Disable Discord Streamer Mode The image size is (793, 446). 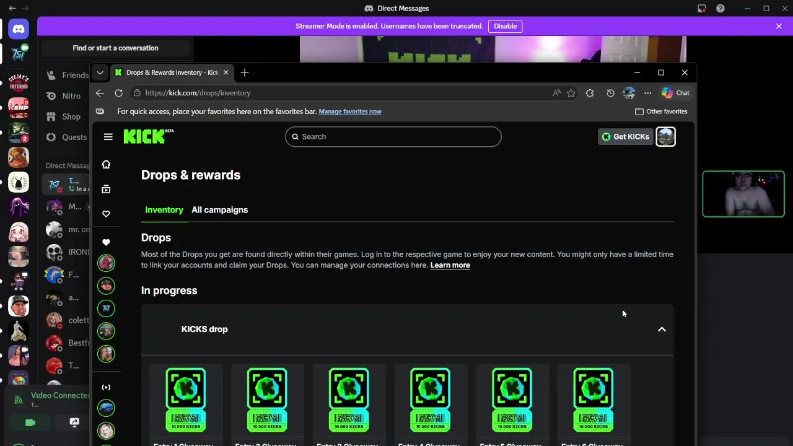pyautogui.click(x=505, y=26)
